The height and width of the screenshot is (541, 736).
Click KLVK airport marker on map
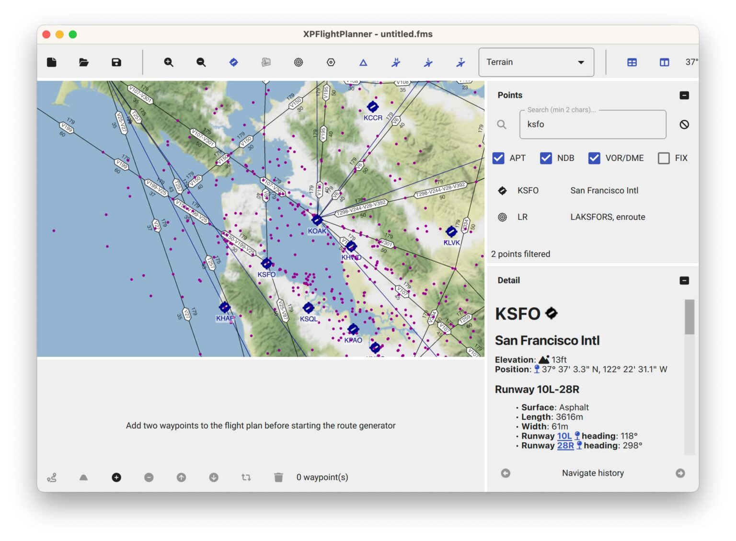coord(451,232)
